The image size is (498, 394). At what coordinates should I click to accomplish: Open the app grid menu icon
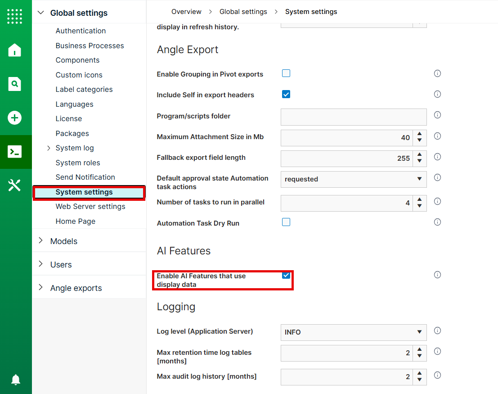[14, 16]
